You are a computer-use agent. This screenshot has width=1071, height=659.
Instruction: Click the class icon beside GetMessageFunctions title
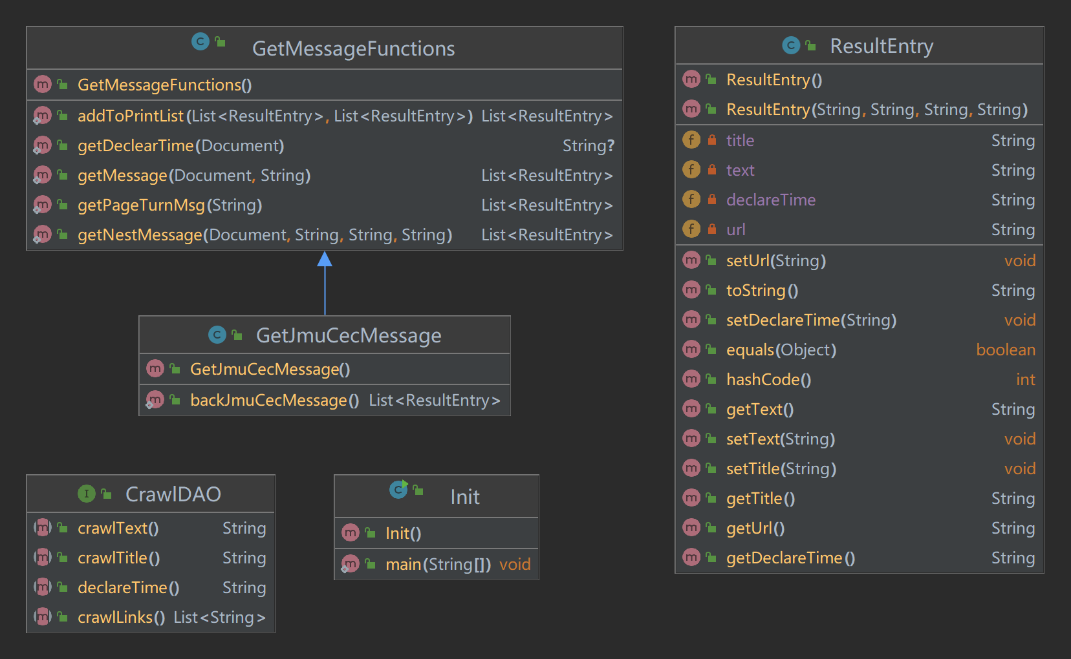pyautogui.click(x=200, y=42)
